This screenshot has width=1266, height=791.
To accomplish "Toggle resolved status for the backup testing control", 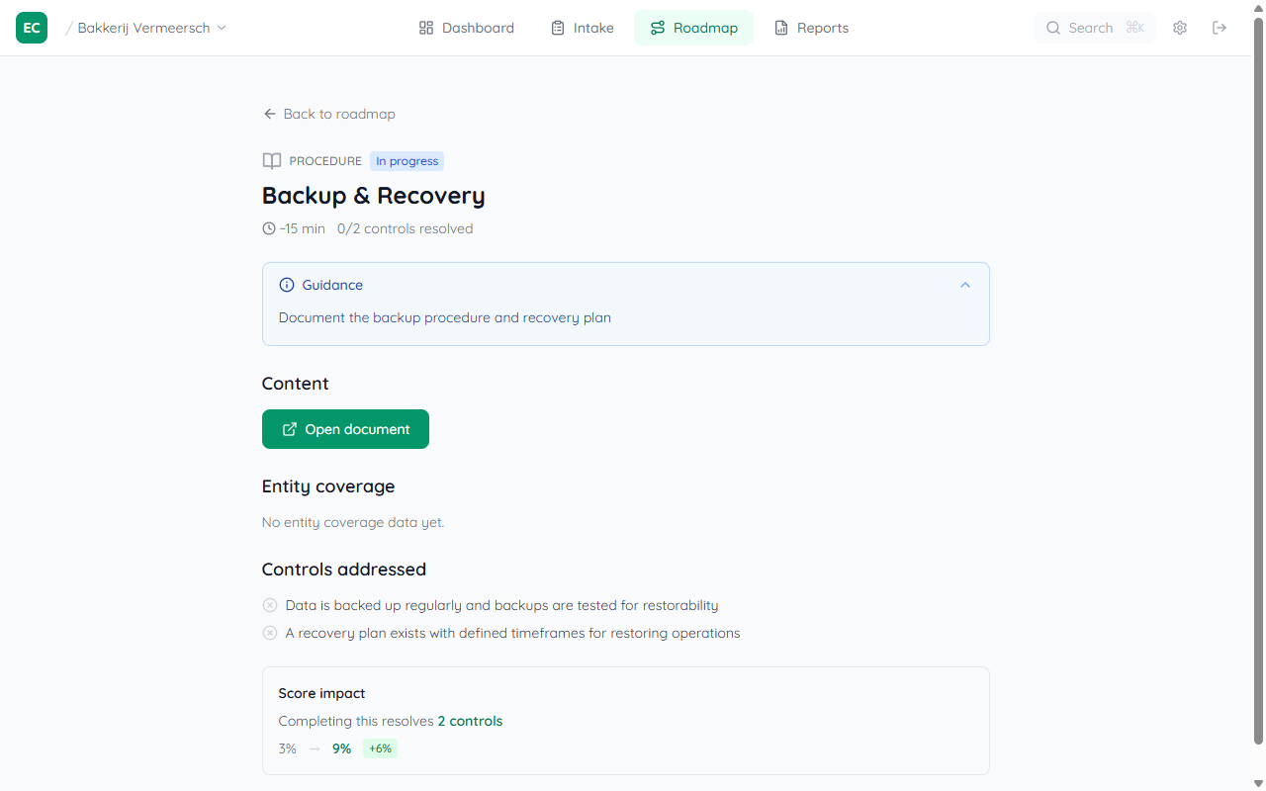I will 269,605.
